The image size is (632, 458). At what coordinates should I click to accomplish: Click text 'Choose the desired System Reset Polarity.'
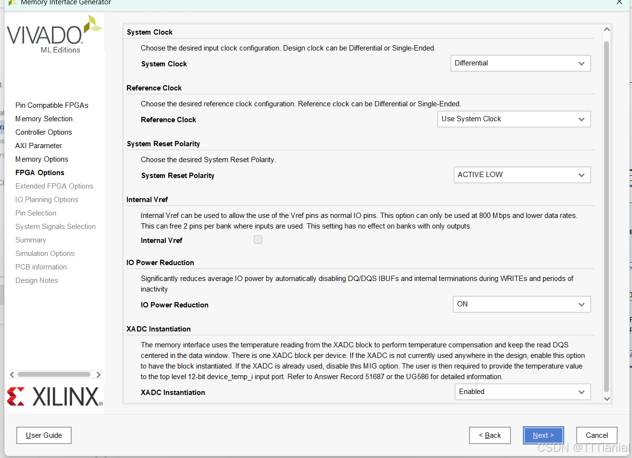(x=208, y=160)
